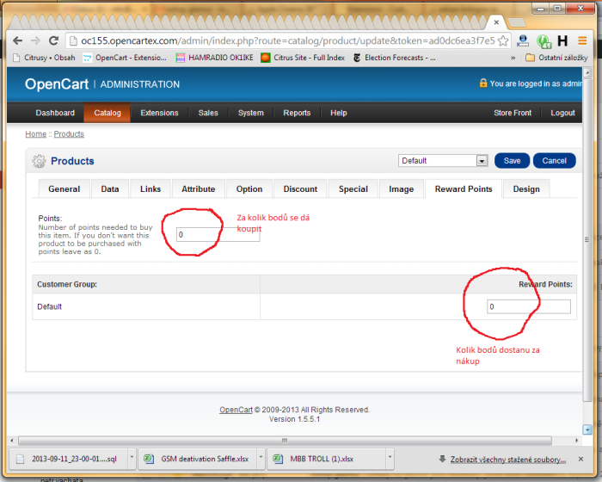602x482 pixels.
Task: Click the blue person extension icon
Action: pyautogui.click(x=523, y=40)
